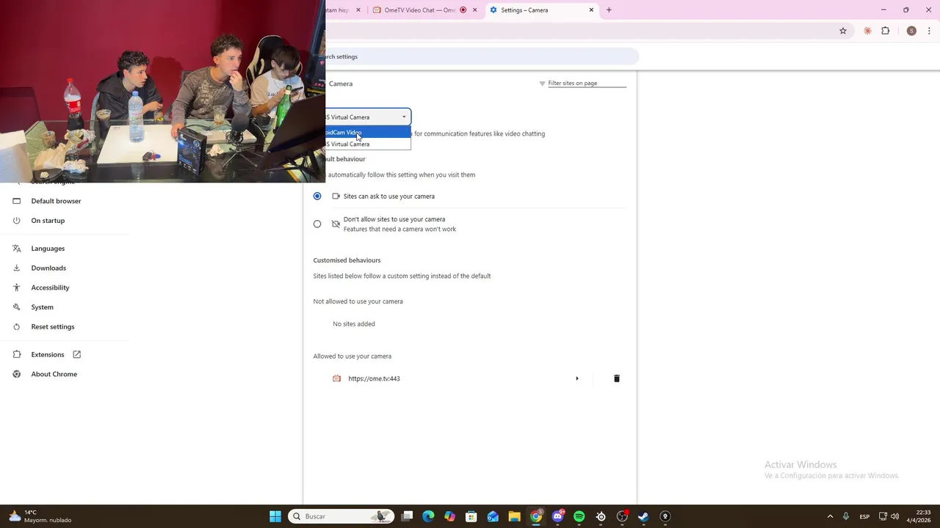The width and height of the screenshot is (940, 528).
Task: Select Sites can ask to use your camera
Action: 317,196
